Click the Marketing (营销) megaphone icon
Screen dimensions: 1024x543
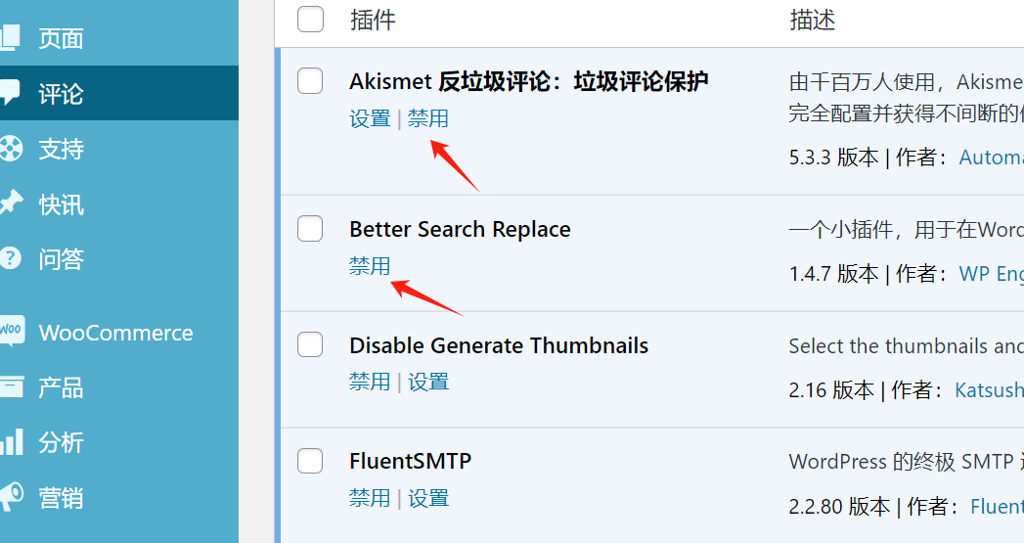pos(10,497)
